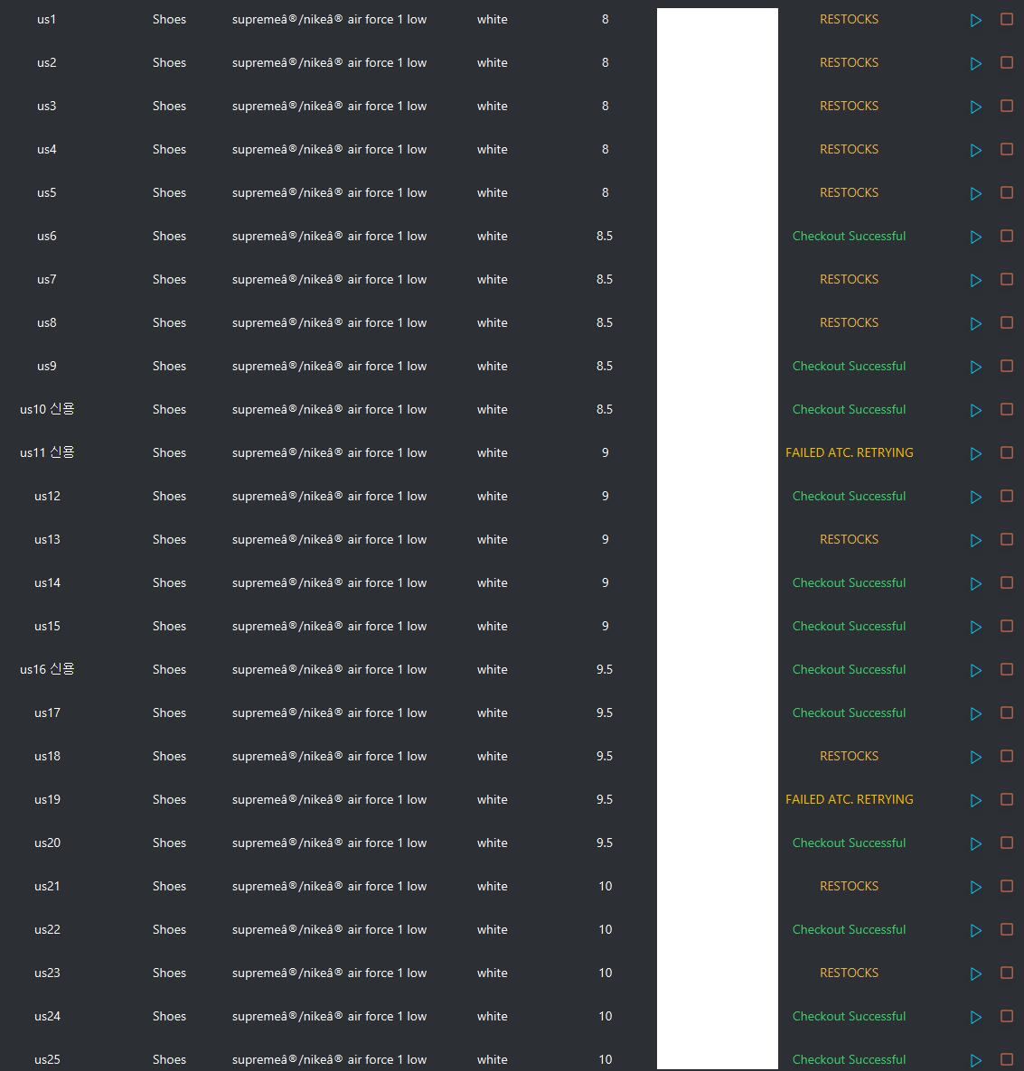The height and width of the screenshot is (1071, 1024).
Task: Click the Shoes category label for us2
Action: tap(169, 62)
